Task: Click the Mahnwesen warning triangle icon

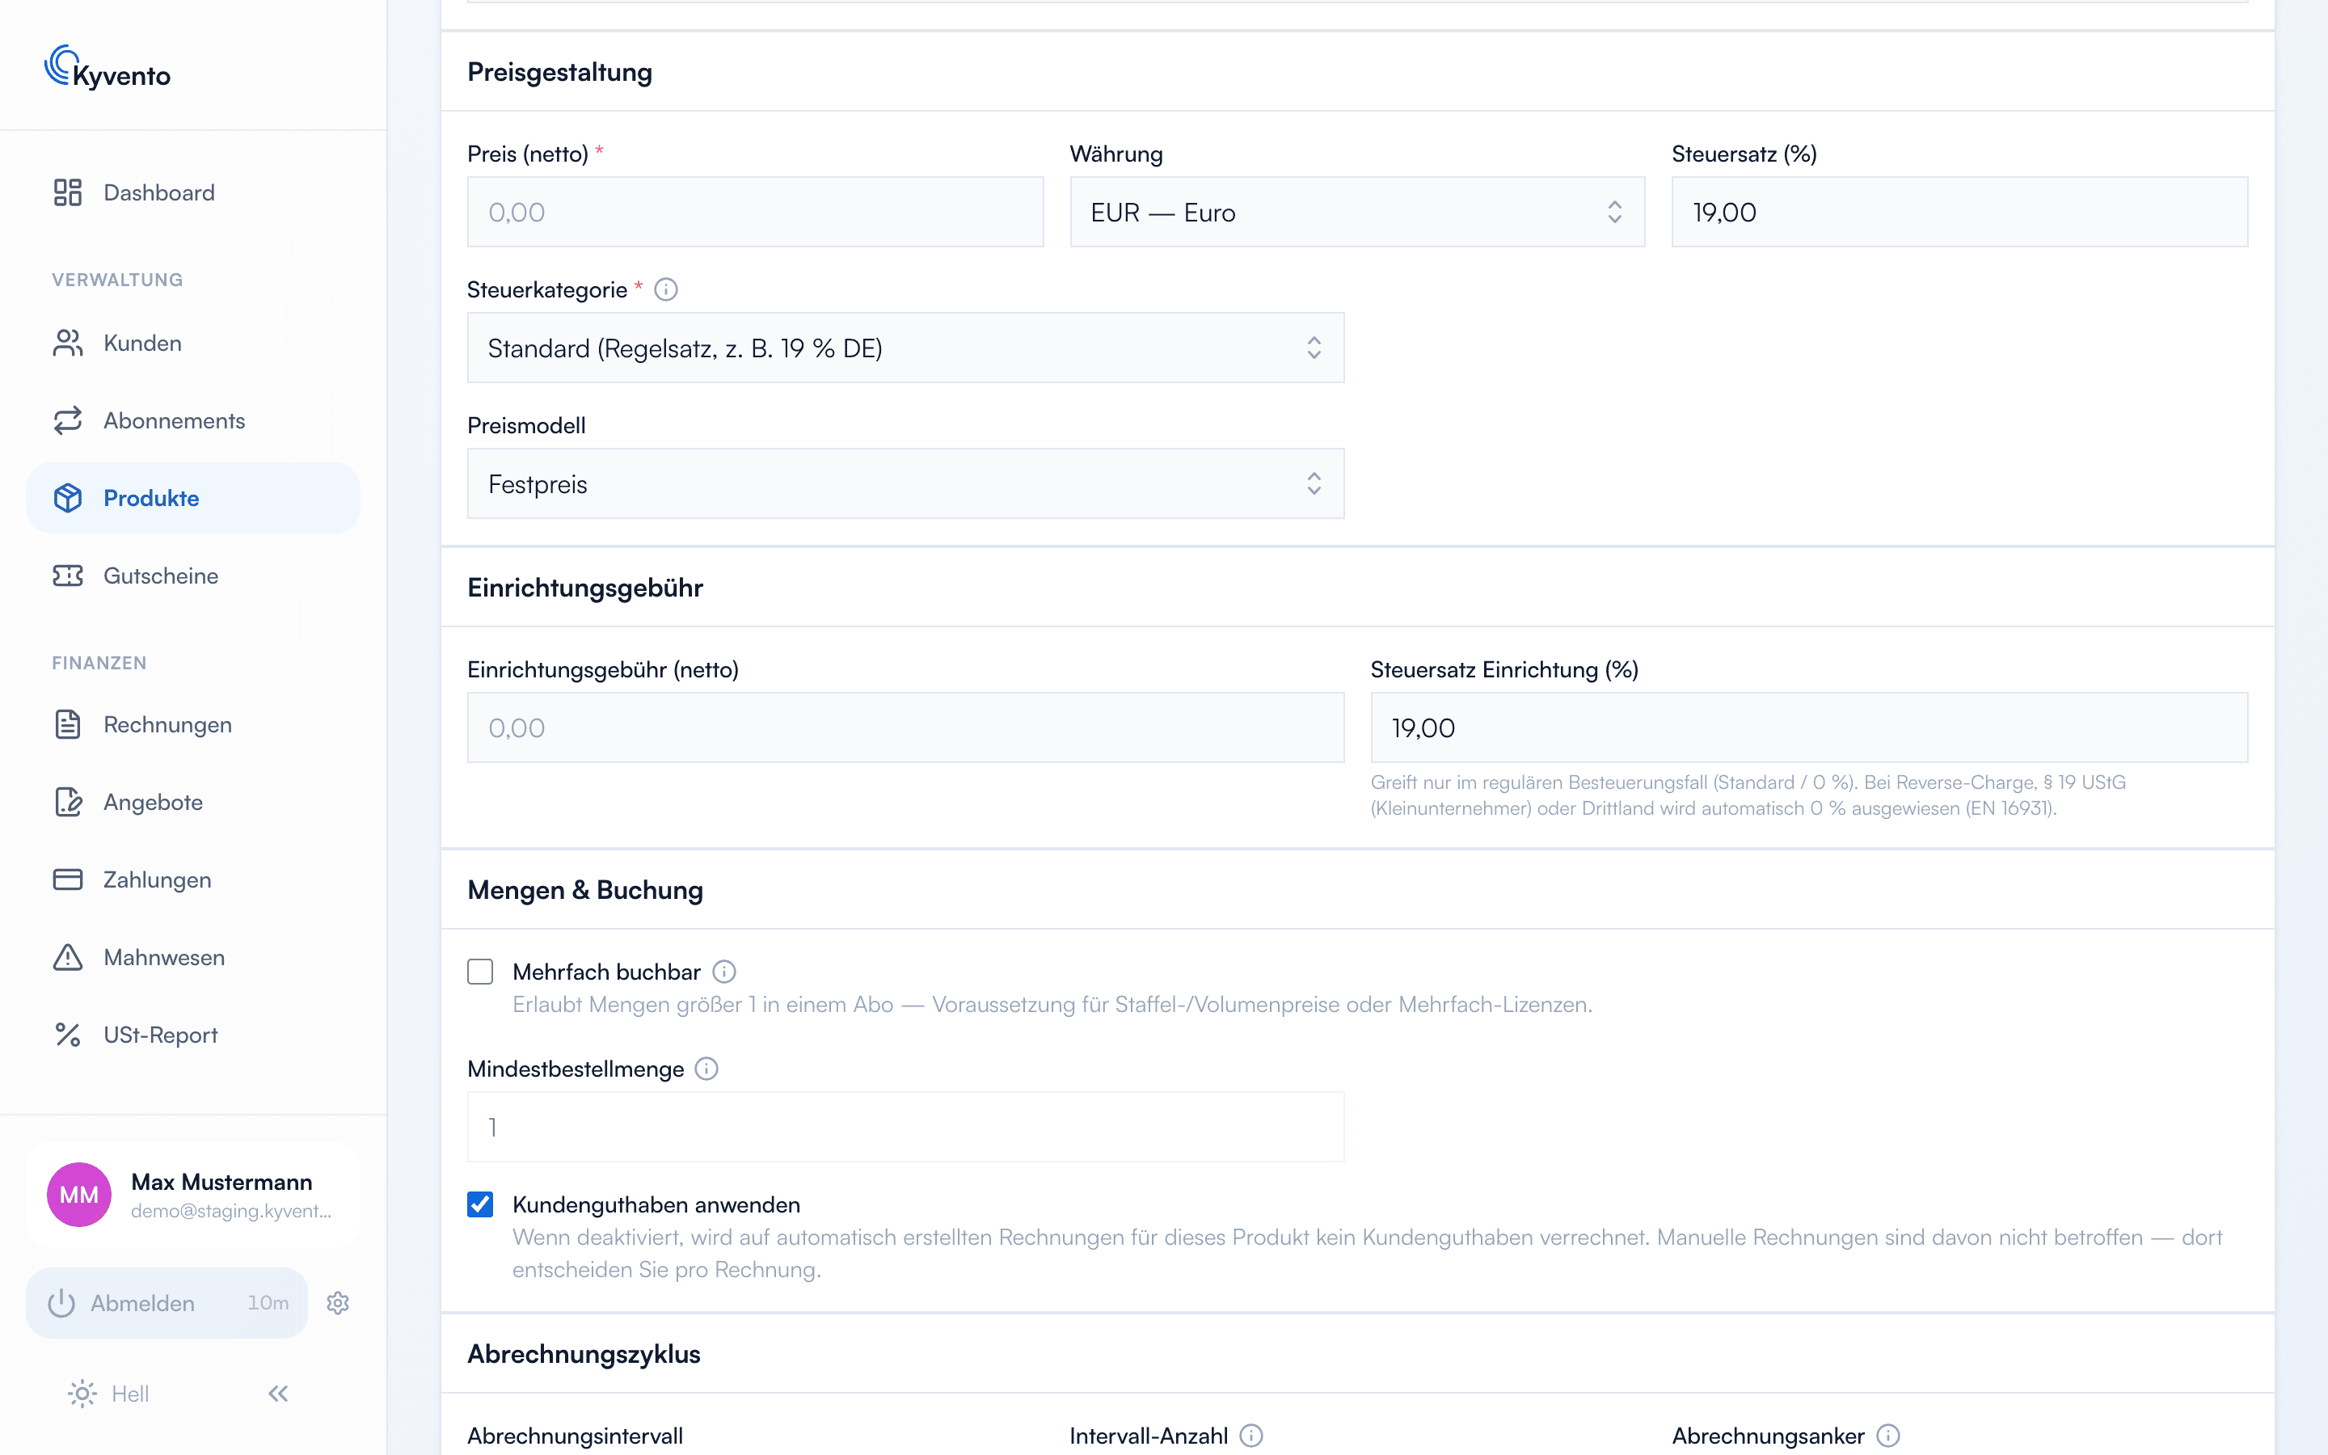Action: tap(67, 958)
